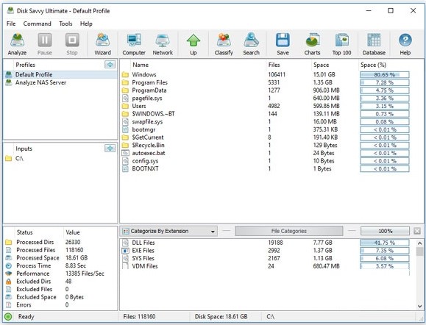Open the Charts tool

click(312, 44)
